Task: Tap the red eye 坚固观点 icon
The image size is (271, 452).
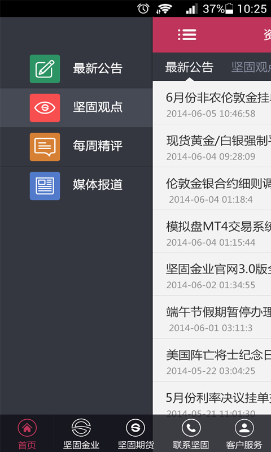Action: (45, 108)
